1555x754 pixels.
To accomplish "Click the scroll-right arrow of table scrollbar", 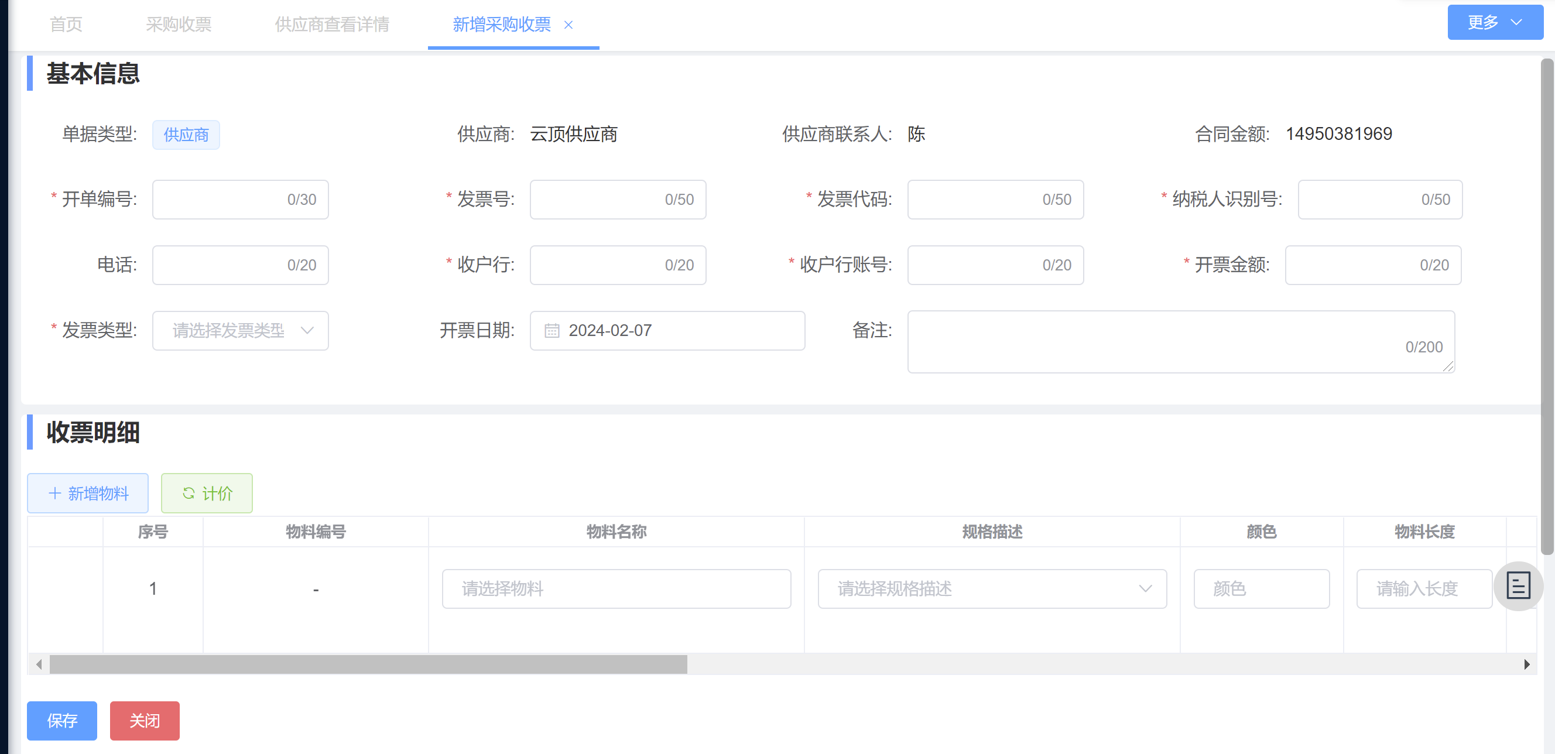I will click(1526, 664).
